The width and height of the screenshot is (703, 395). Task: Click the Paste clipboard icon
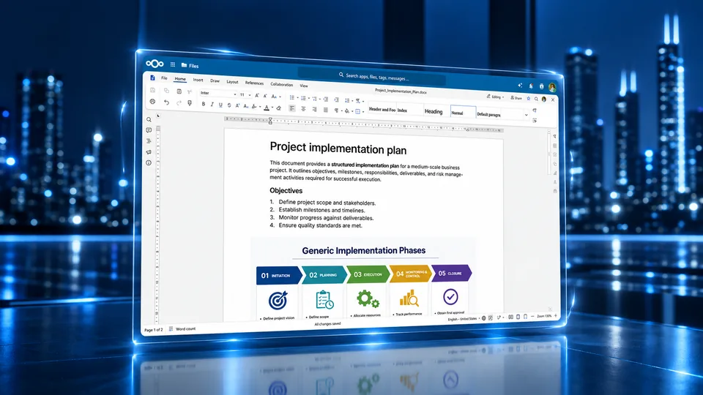tap(179, 91)
